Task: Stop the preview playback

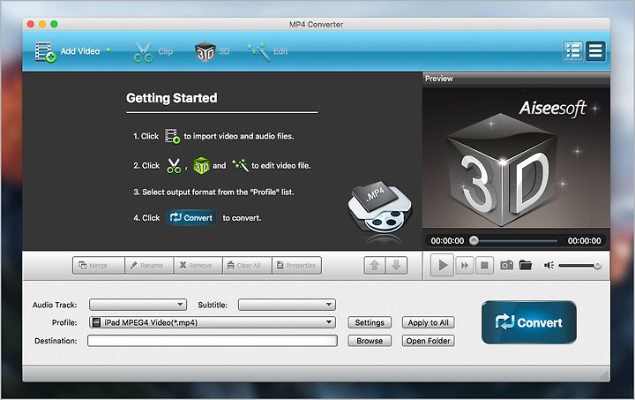Action: 484,266
